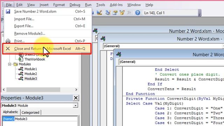This screenshot has width=224, height=126.
Task: Switch to the Categorized tab
Action: coord(30,113)
